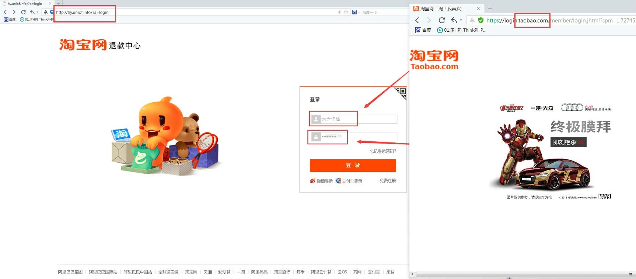Open a new tab in right browser

pyautogui.click(x=490, y=8)
